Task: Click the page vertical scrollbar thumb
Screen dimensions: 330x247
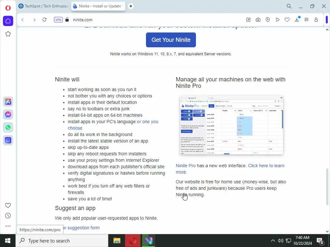Action: pos(327,187)
